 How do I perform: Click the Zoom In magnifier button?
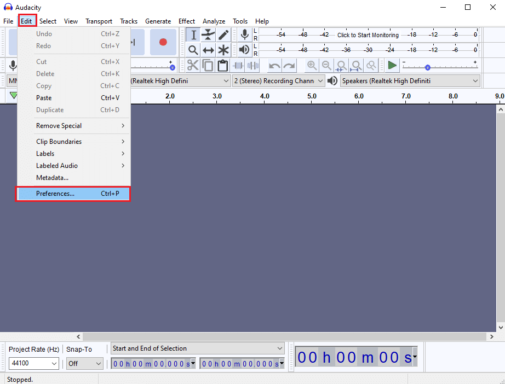[312, 66]
